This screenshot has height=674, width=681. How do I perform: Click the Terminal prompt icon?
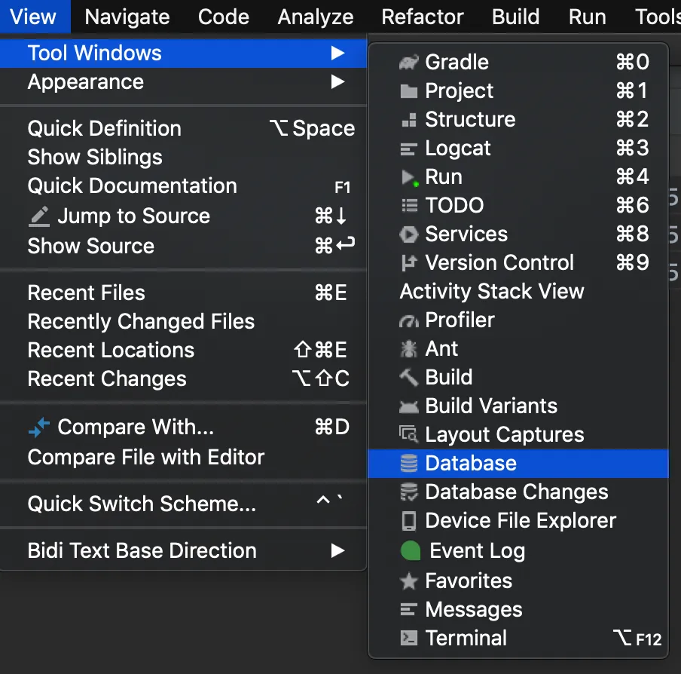click(x=409, y=639)
